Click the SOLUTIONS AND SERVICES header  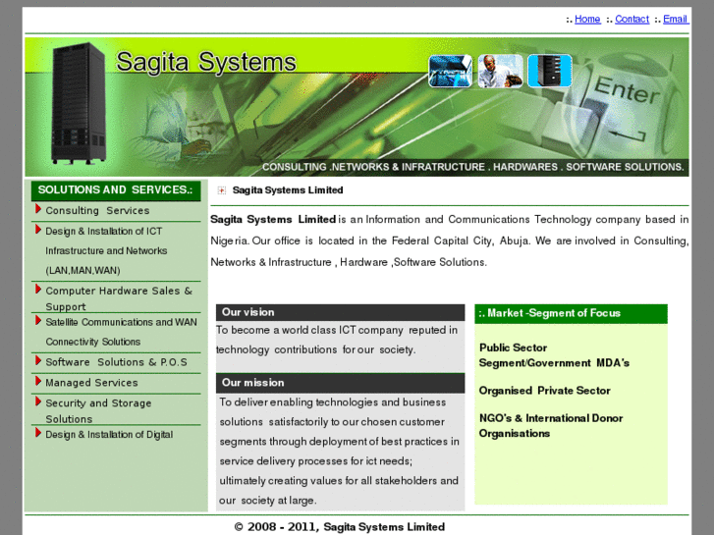click(x=116, y=189)
